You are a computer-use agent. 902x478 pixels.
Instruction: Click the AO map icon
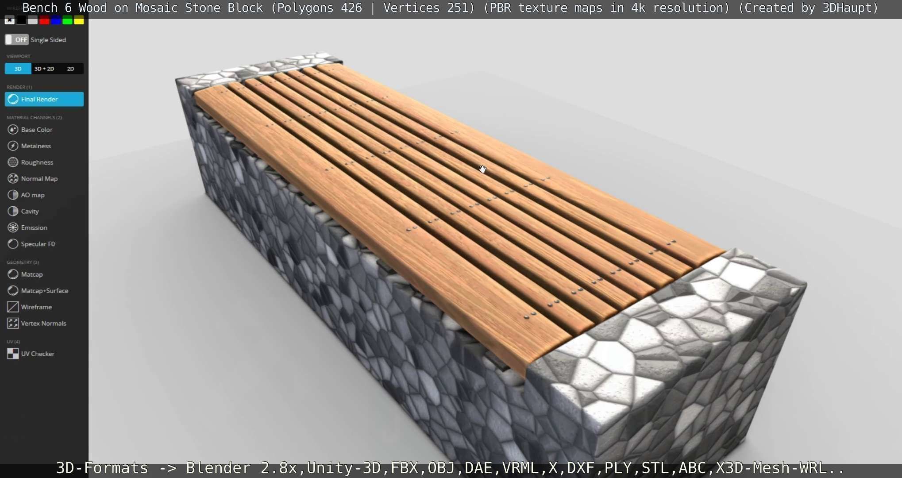click(x=13, y=195)
